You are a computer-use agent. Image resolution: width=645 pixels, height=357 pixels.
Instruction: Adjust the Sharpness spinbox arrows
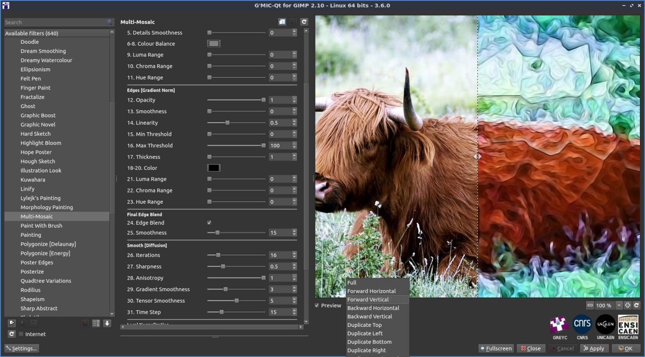(294, 266)
